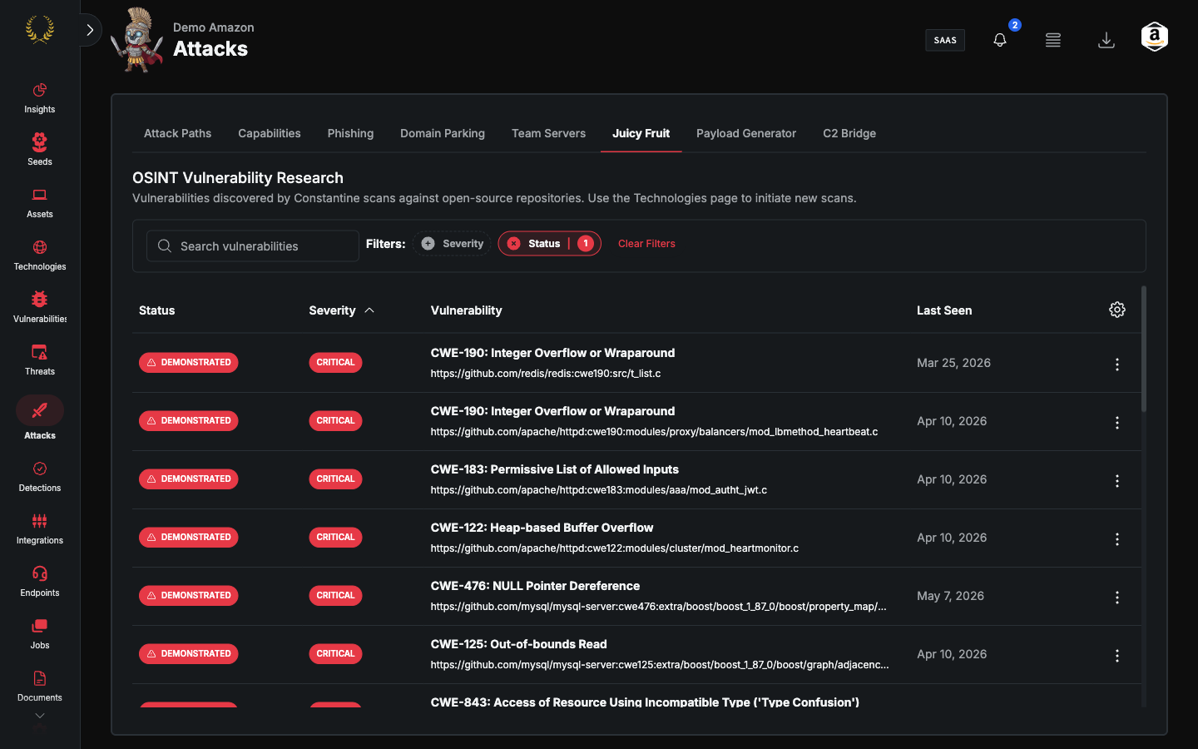Open row menu for redis t_list.c vulnerability
The width and height of the screenshot is (1198, 749).
pos(1117,365)
